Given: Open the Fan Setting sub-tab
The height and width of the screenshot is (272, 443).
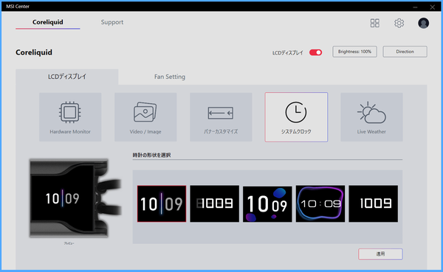Looking at the screenshot, I should [170, 77].
